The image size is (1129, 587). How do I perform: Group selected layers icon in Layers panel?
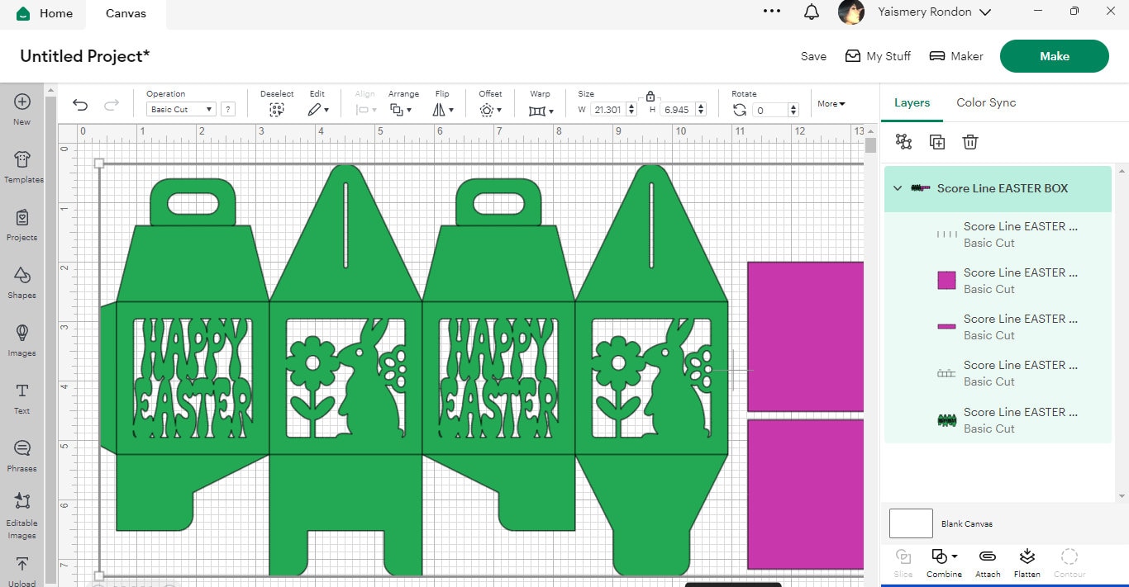tap(903, 142)
